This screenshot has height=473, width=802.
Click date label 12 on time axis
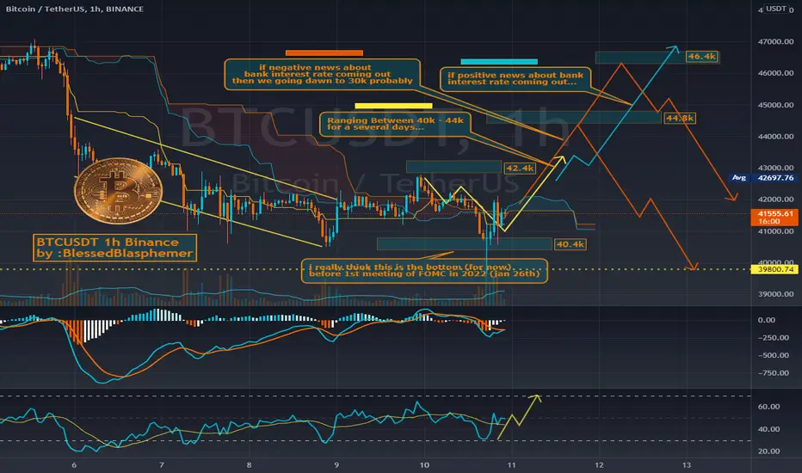tap(599, 464)
